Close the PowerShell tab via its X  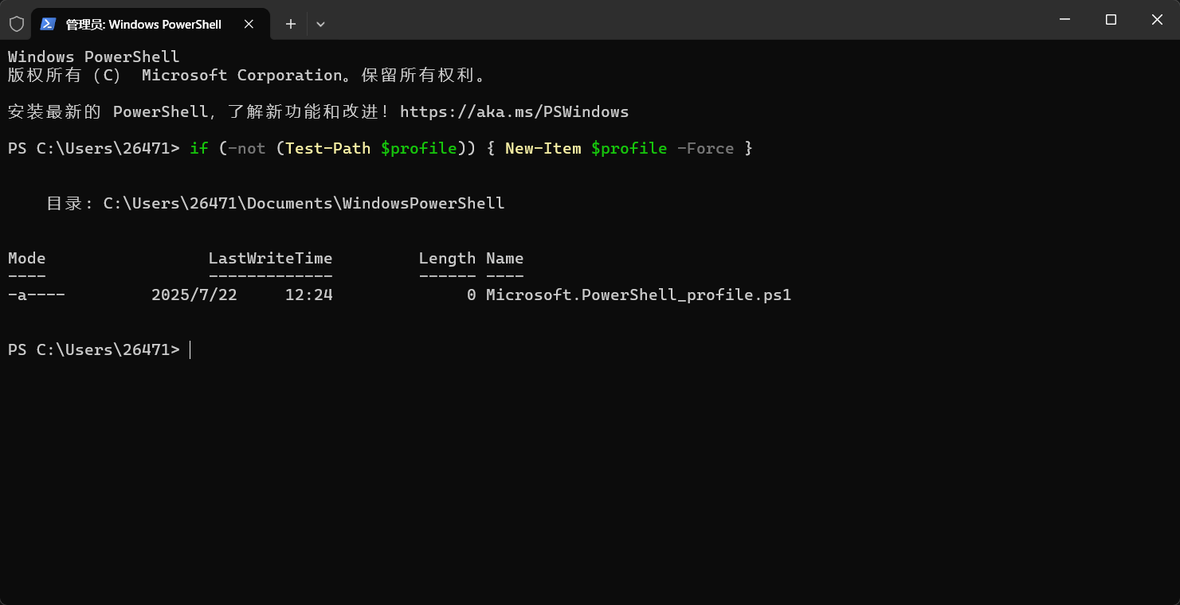(248, 24)
